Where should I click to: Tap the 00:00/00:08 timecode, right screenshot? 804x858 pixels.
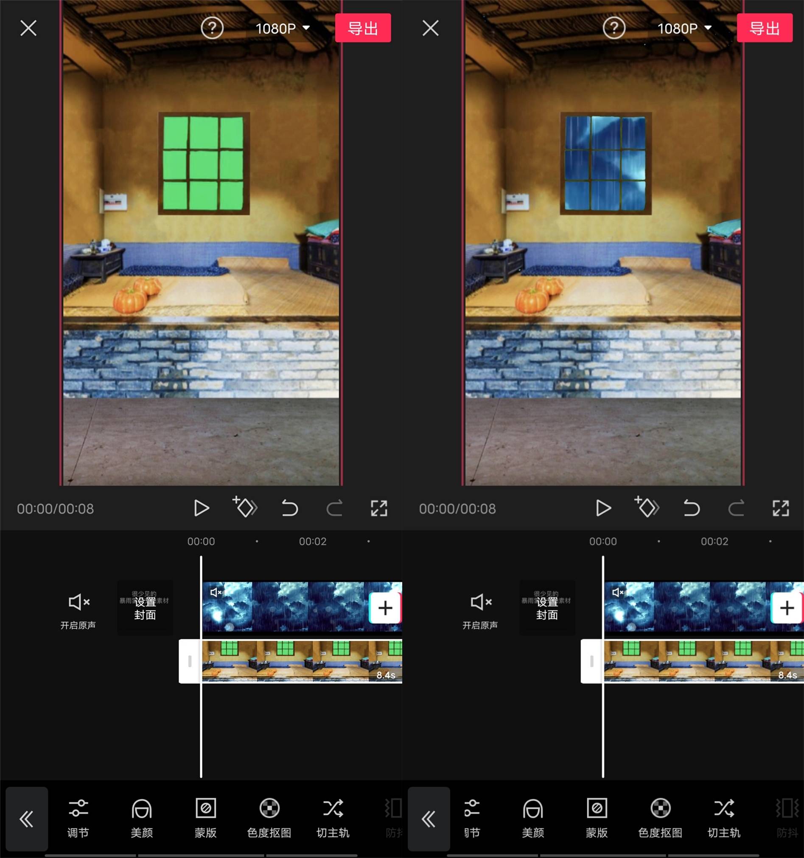pos(457,509)
